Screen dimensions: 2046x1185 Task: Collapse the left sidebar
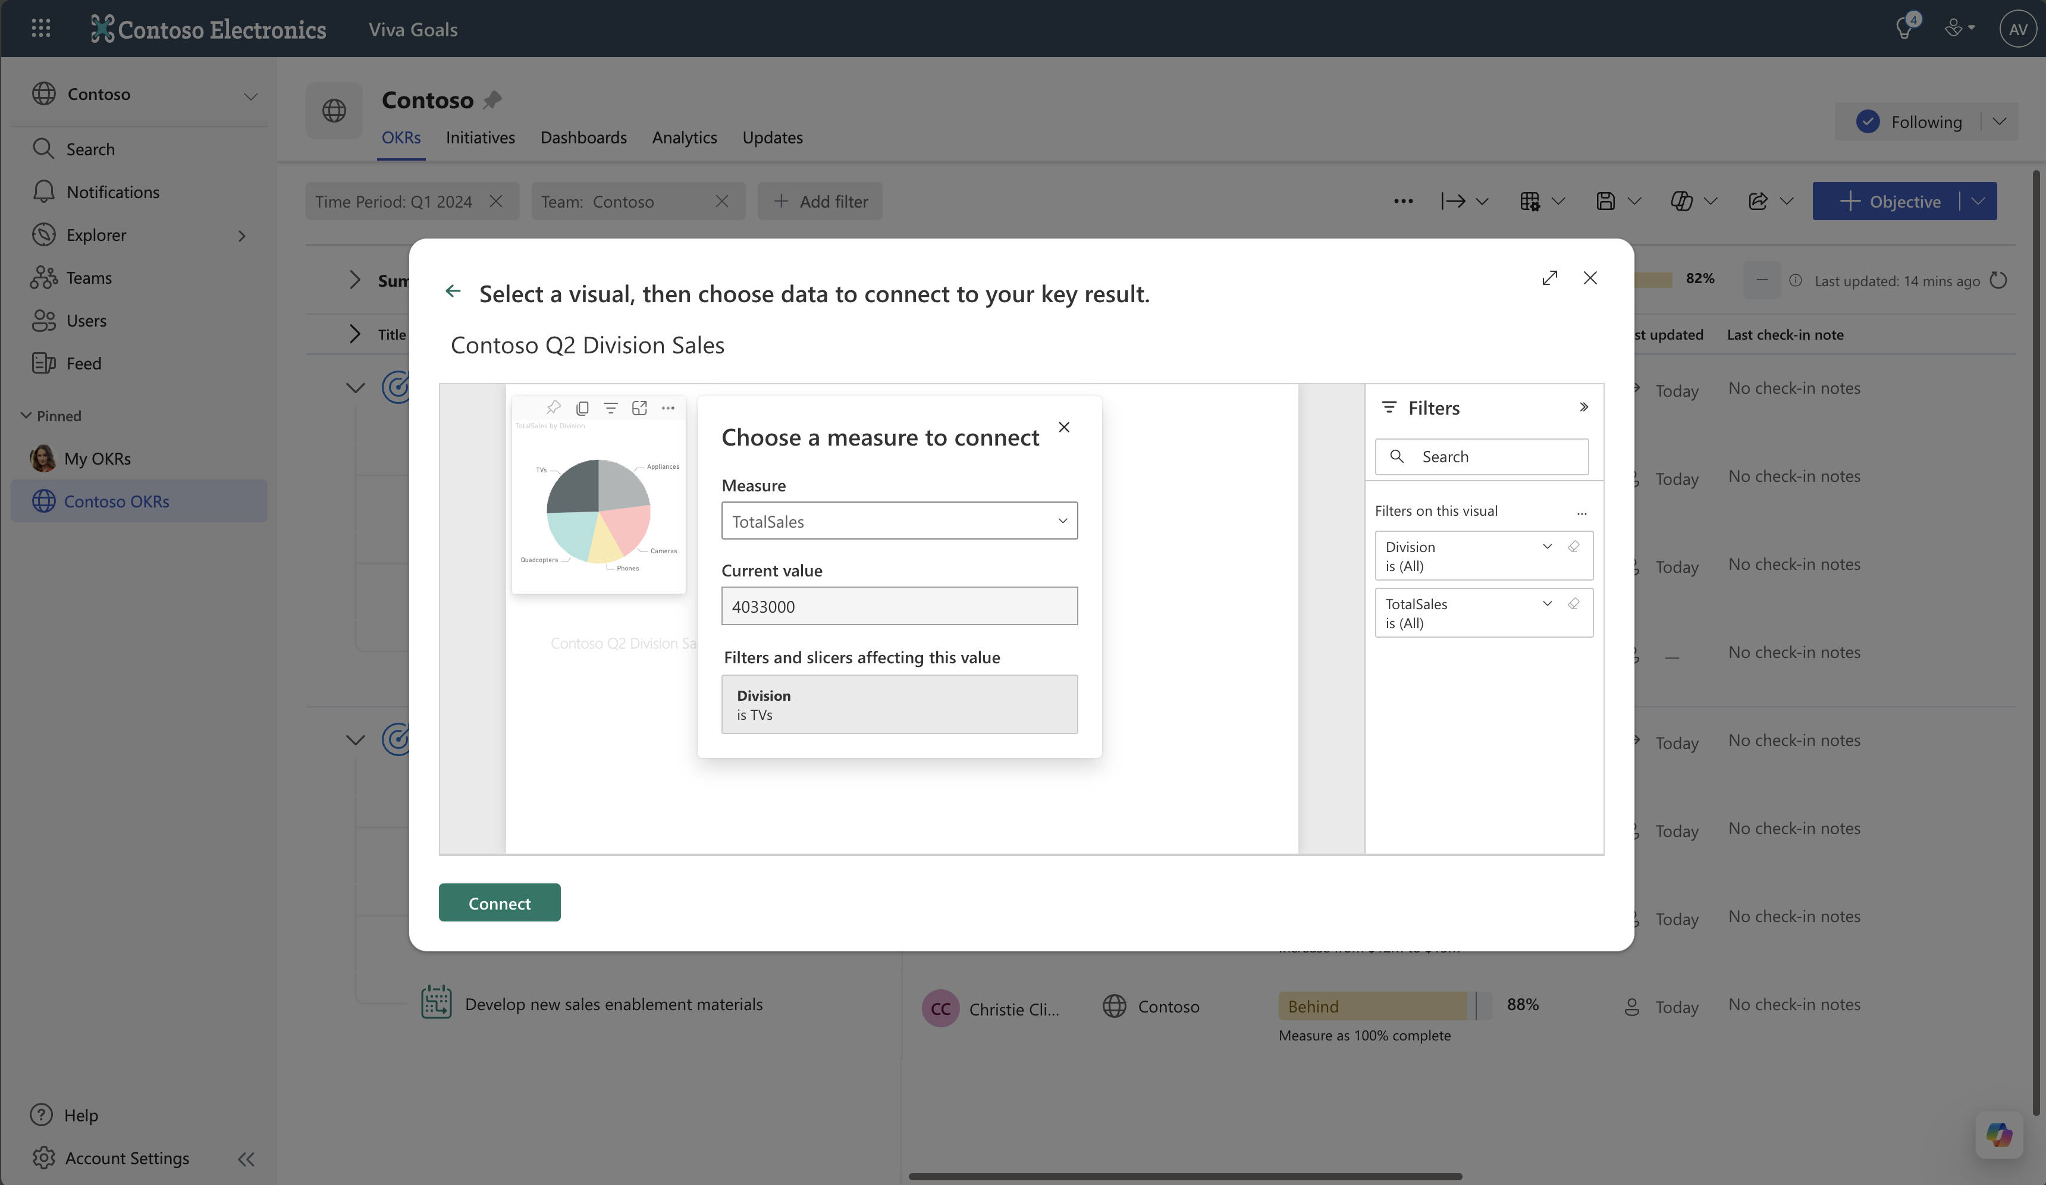(x=246, y=1159)
